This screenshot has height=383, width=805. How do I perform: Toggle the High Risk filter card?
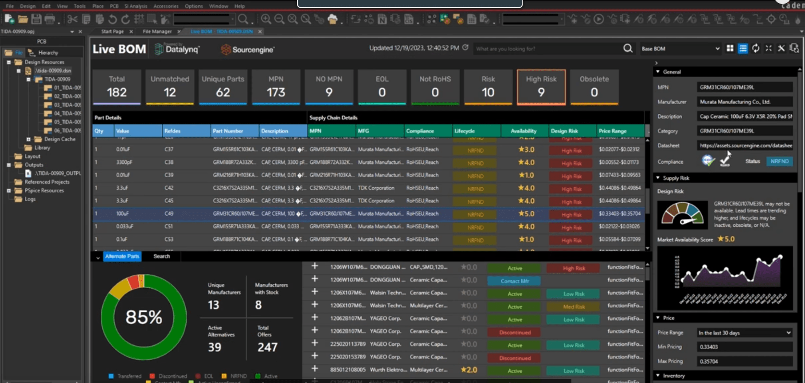point(541,87)
